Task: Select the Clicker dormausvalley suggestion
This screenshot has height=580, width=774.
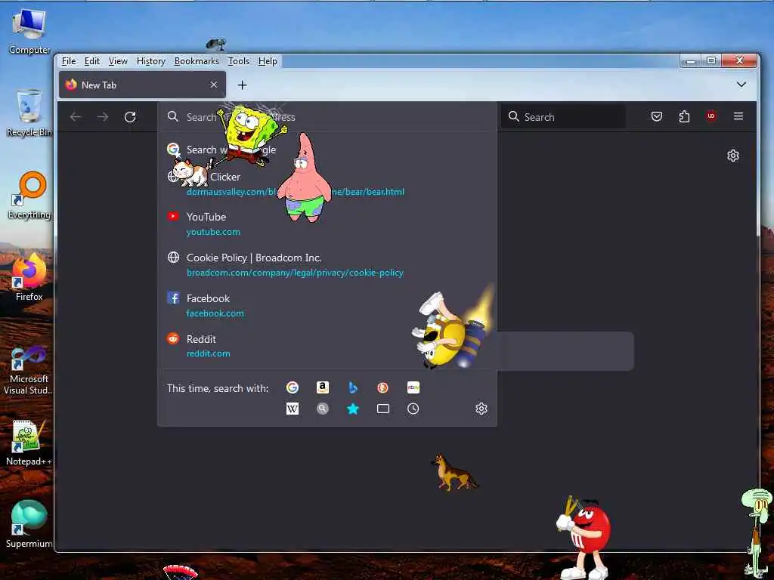Action: (327, 184)
